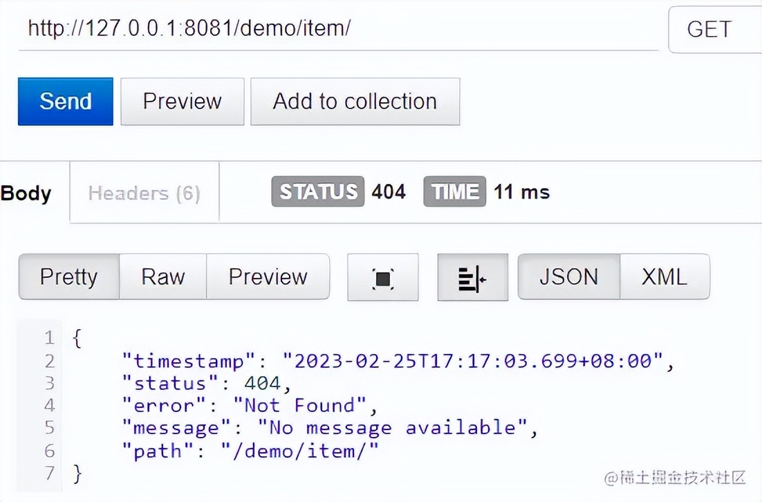Screen dimensions: 762x502
Task: Open the GET method dropdown
Action: click(714, 30)
